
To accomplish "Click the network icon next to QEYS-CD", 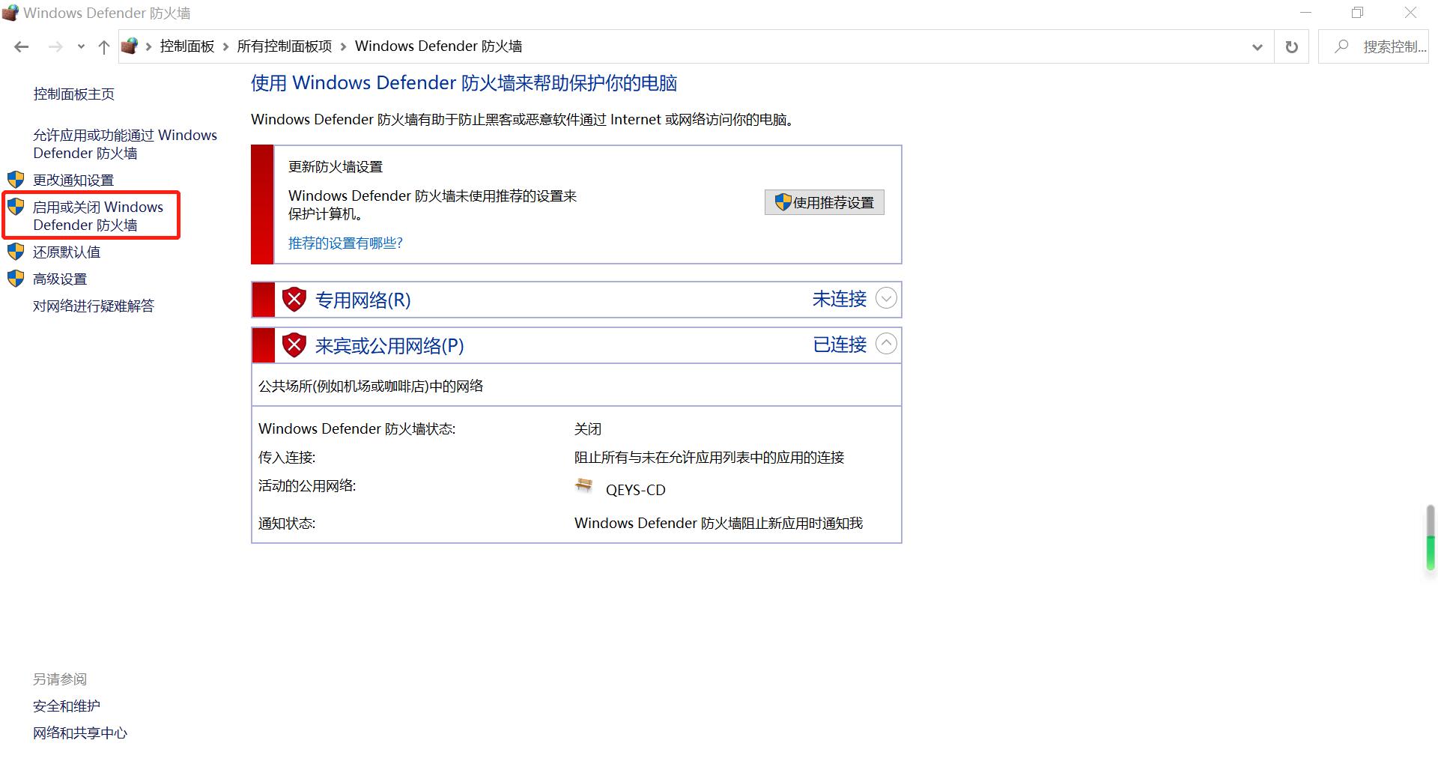I will (x=583, y=487).
